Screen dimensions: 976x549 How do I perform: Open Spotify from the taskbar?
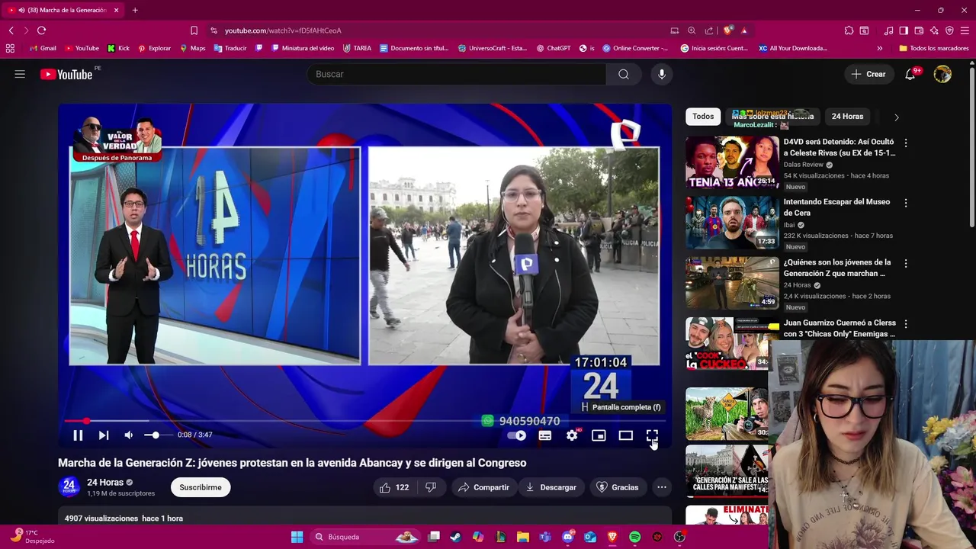pyautogui.click(x=635, y=537)
